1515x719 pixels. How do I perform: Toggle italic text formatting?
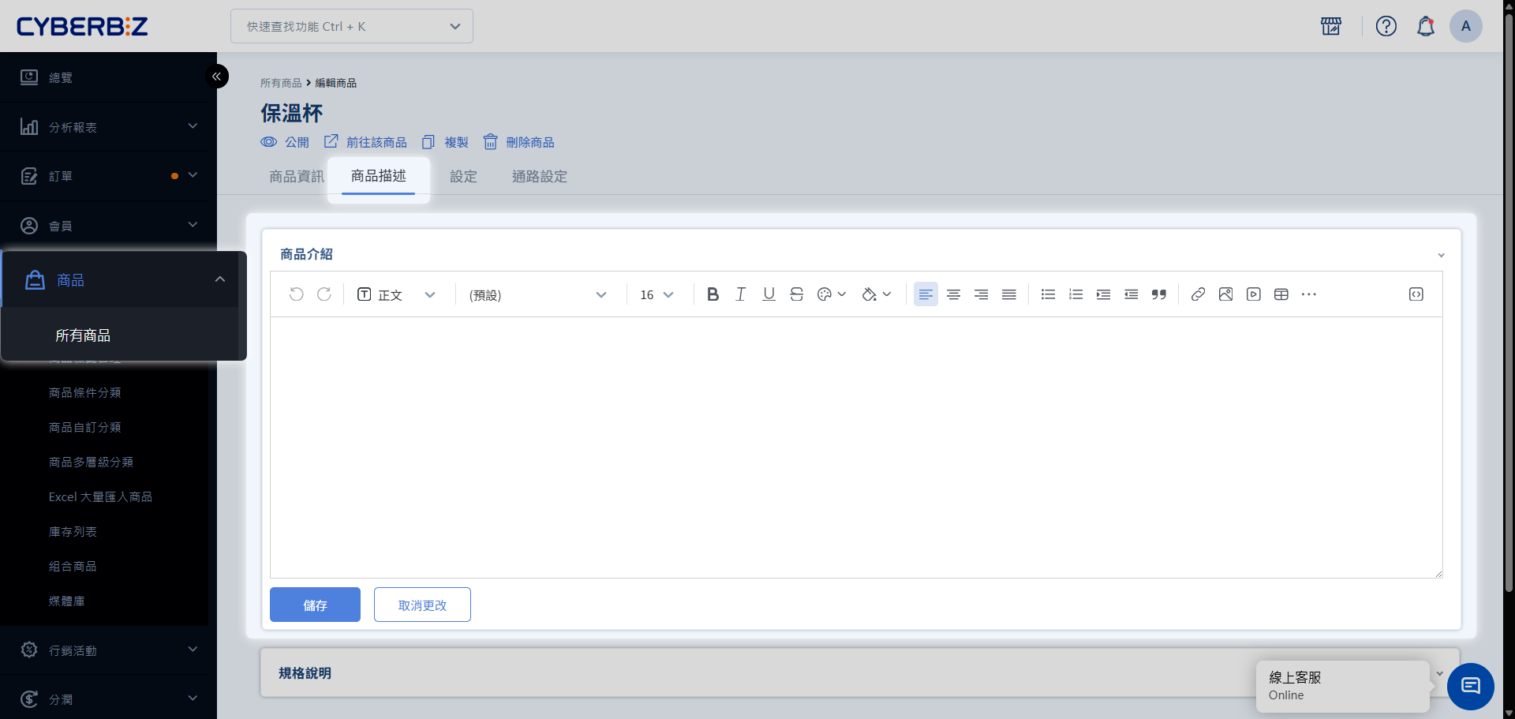[x=740, y=294]
